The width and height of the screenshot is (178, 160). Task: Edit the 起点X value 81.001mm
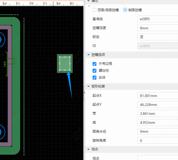click(157, 96)
